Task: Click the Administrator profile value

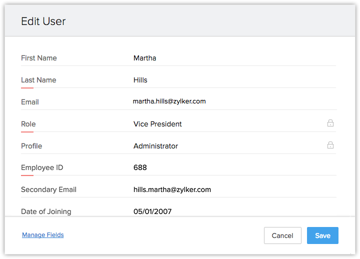Action: click(155, 146)
